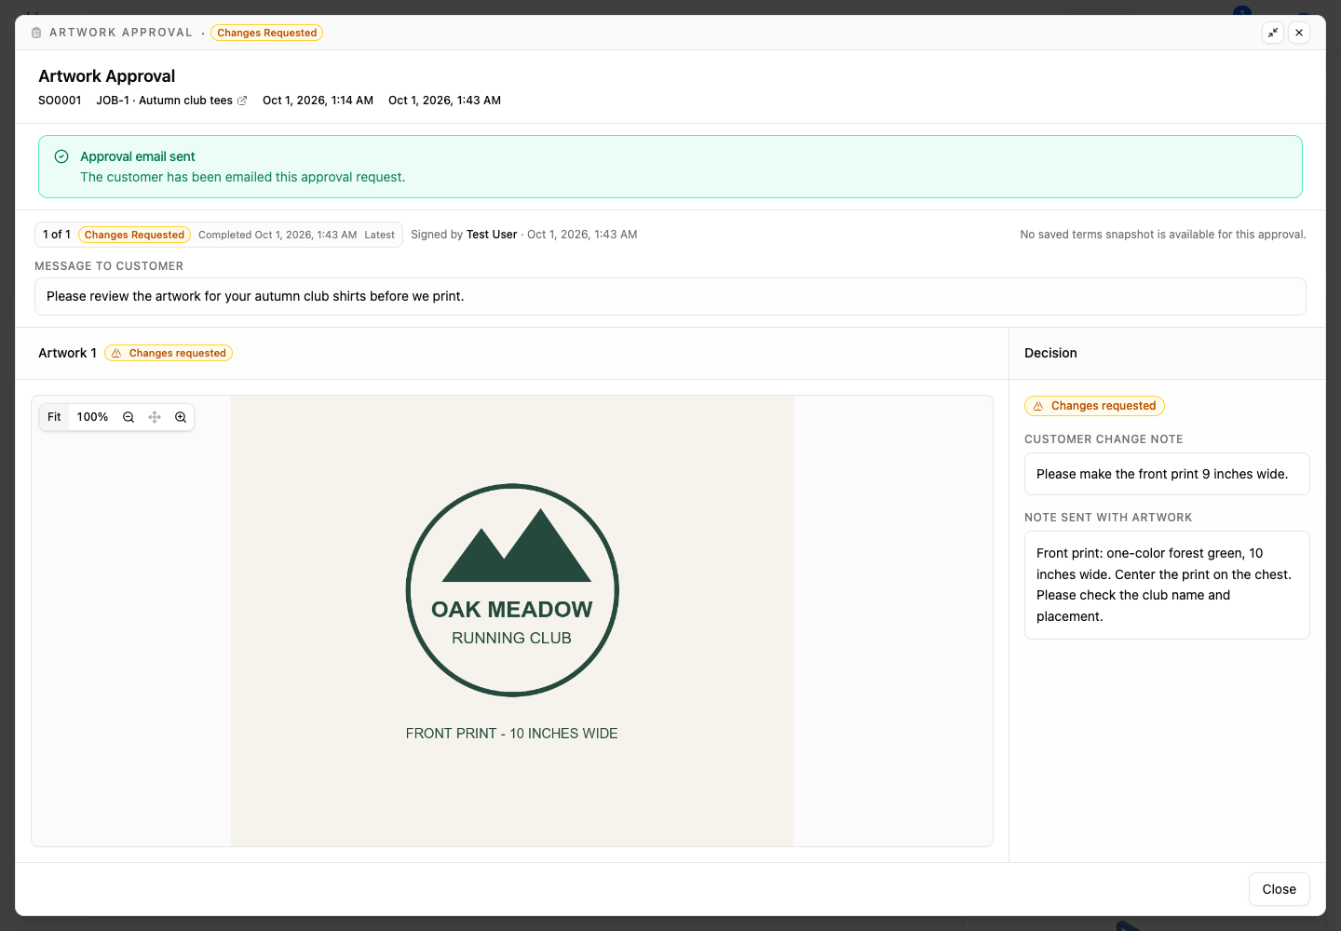This screenshot has width=1341, height=931.
Task: Click the Fit view button
Action: [x=54, y=417]
